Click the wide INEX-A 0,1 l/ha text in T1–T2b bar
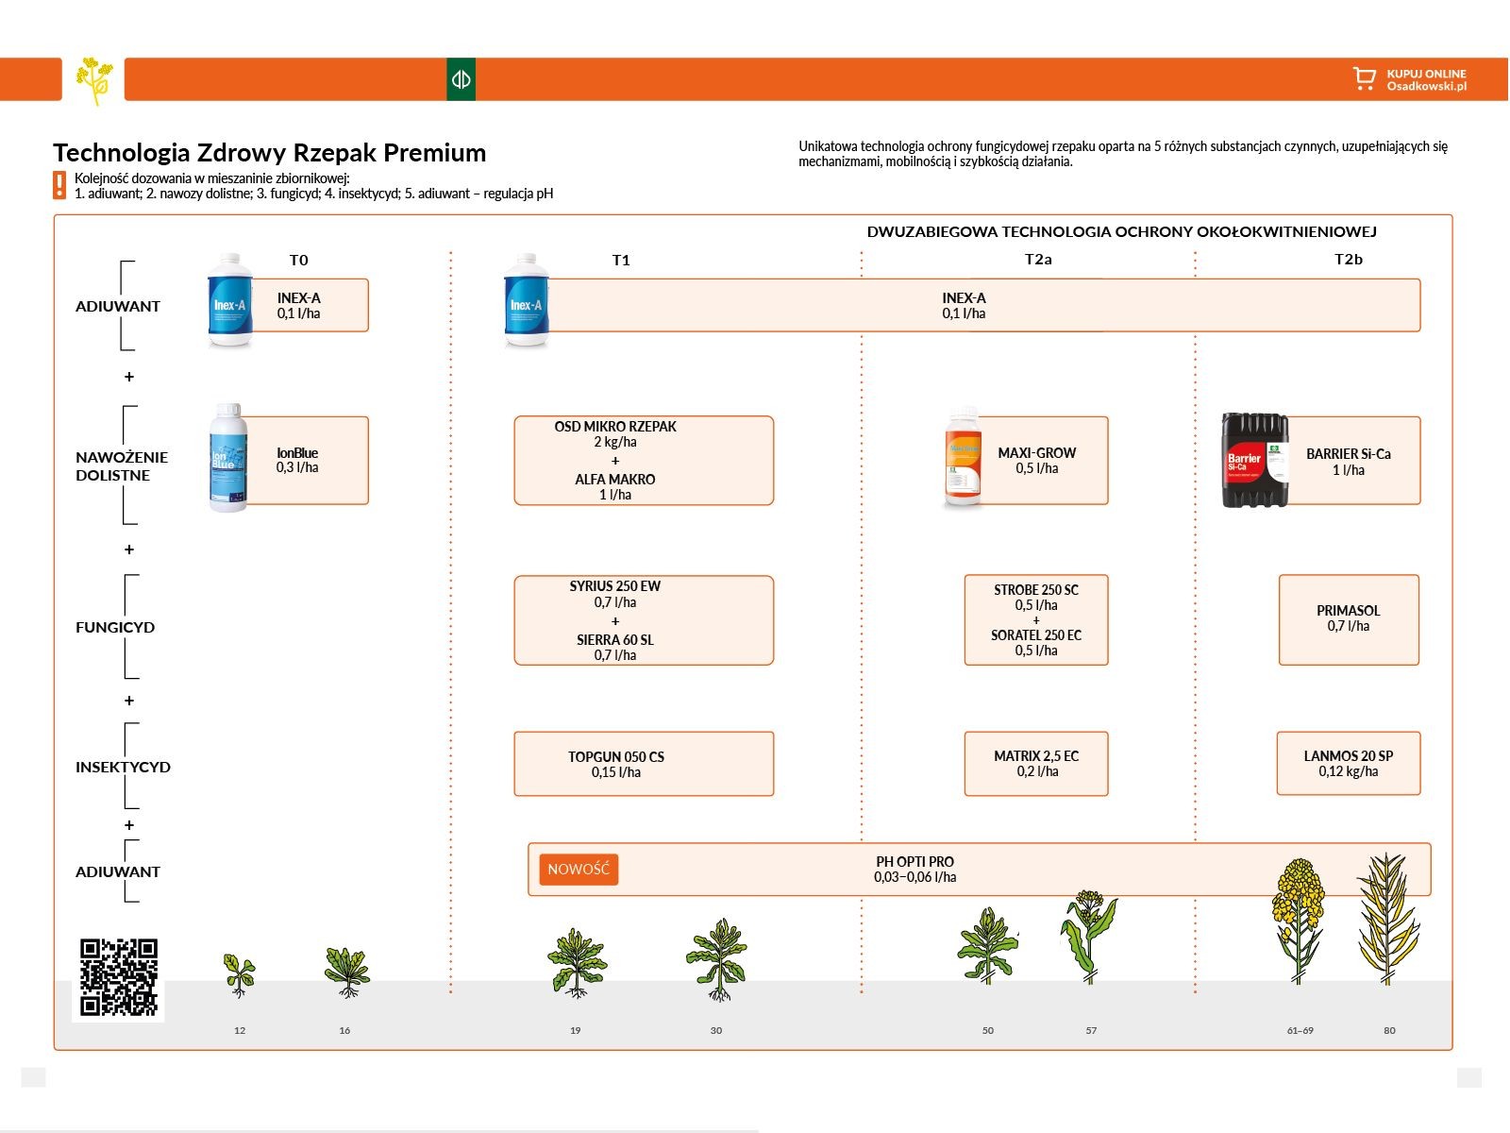This screenshot has height=1133, width=1510. pyautogui.click(x=964, y=305)
